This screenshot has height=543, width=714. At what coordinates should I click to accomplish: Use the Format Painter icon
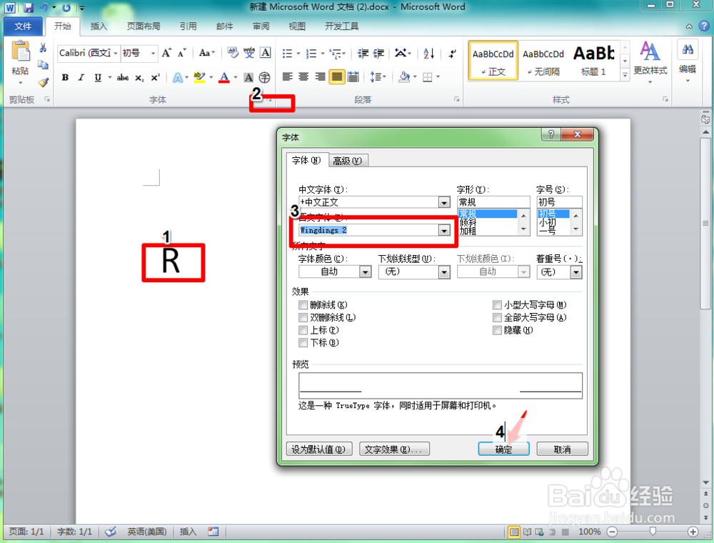tap(43, 81)
